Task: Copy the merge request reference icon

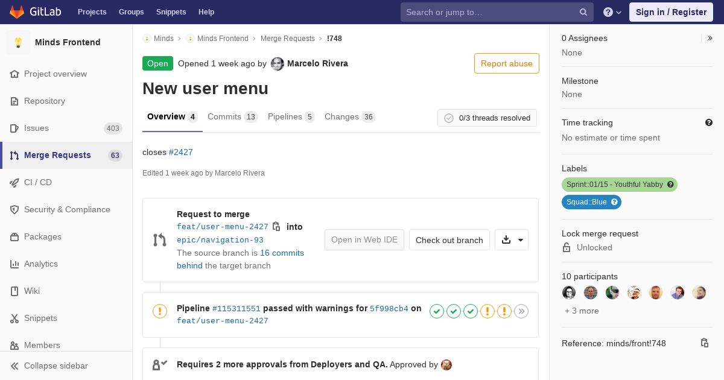Action: click(704, 343)
